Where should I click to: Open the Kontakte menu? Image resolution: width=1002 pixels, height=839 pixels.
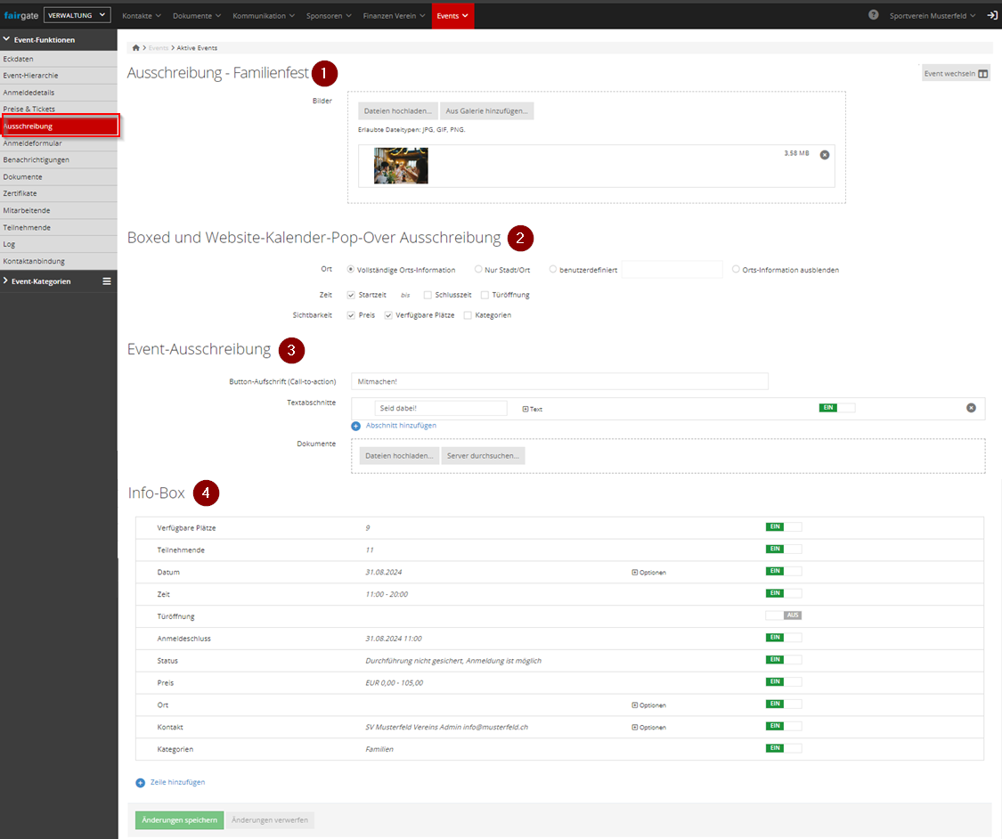141,16
